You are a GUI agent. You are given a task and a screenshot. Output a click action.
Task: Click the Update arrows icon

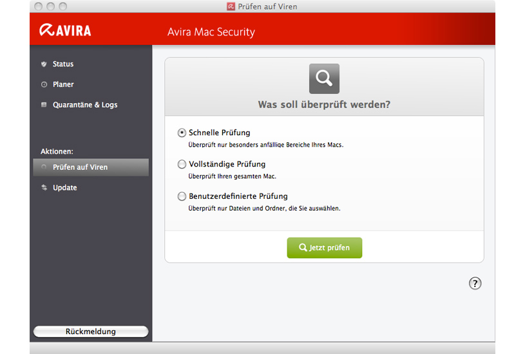44,187
